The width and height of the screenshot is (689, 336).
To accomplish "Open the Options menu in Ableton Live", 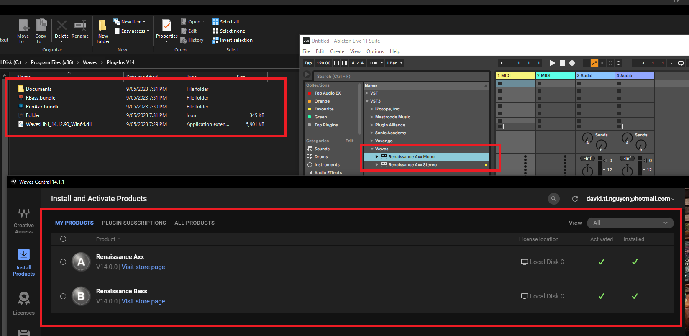I will click(375, 51).
